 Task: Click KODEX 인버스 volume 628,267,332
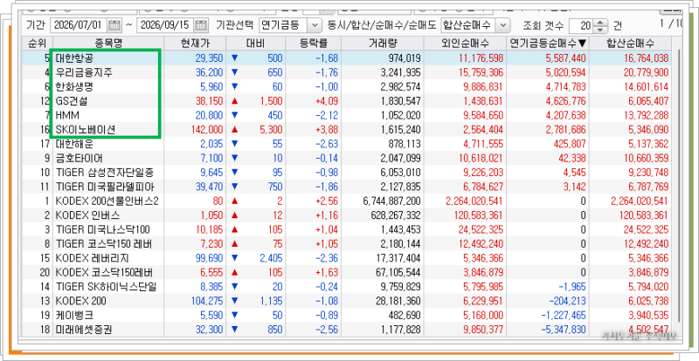(395, 215)
